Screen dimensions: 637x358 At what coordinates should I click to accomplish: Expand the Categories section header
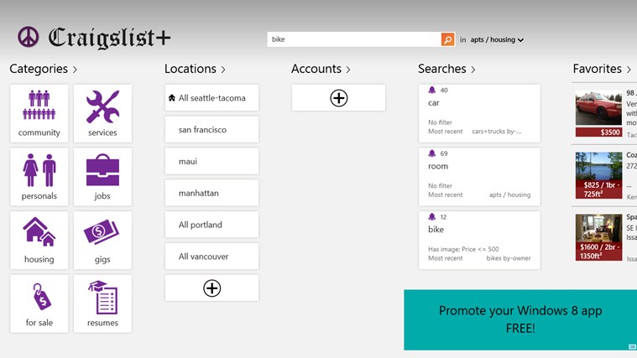[x=43, y=69]
